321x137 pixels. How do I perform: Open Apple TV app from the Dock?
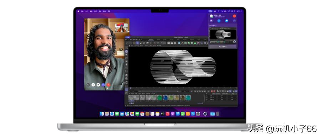[x=163, y=114]
